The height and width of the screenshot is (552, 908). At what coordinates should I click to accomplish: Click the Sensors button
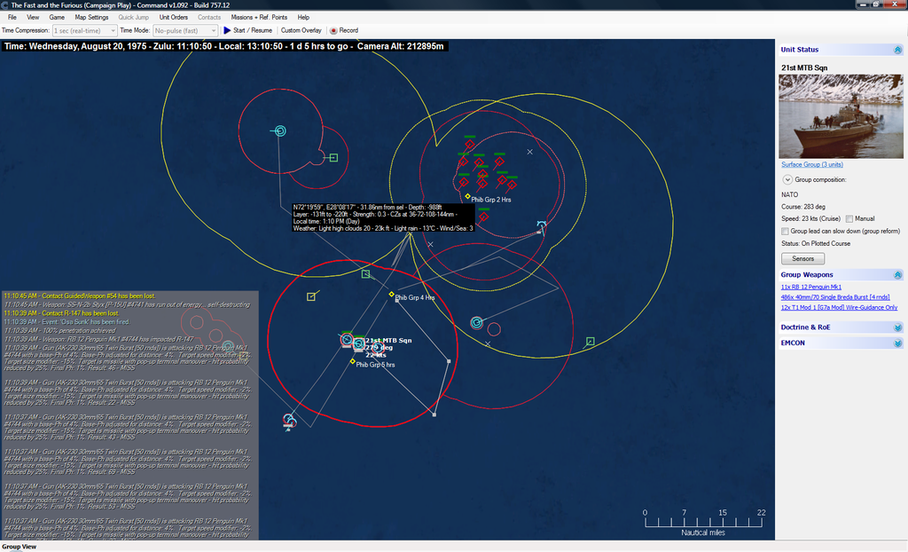coord(802,259)
